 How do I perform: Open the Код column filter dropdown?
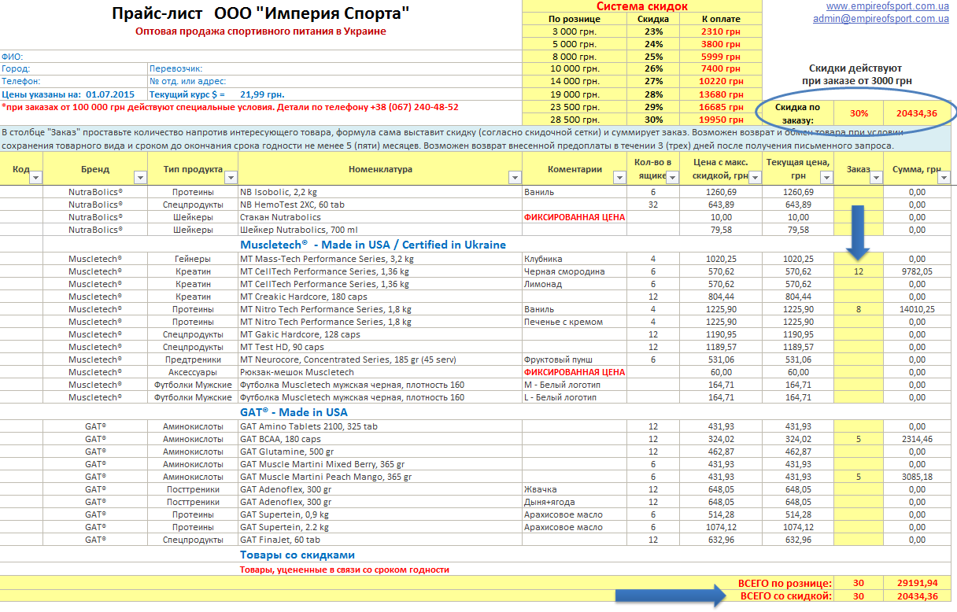35,178
